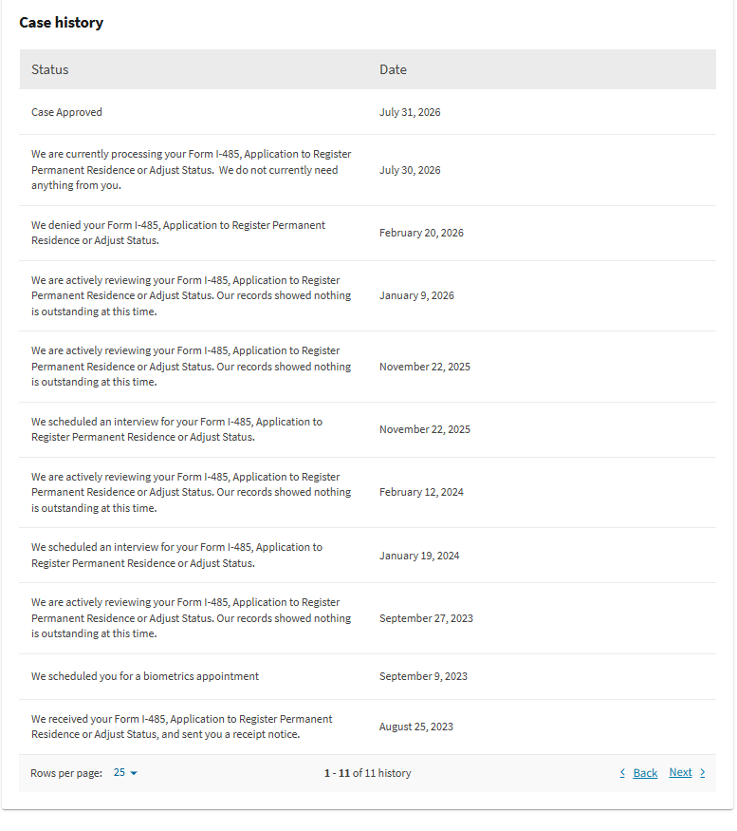This screenshot has width=737, height=831.
Task: Select the interview scheduled row dated January 19, 2024
Action: pos(367,556)
